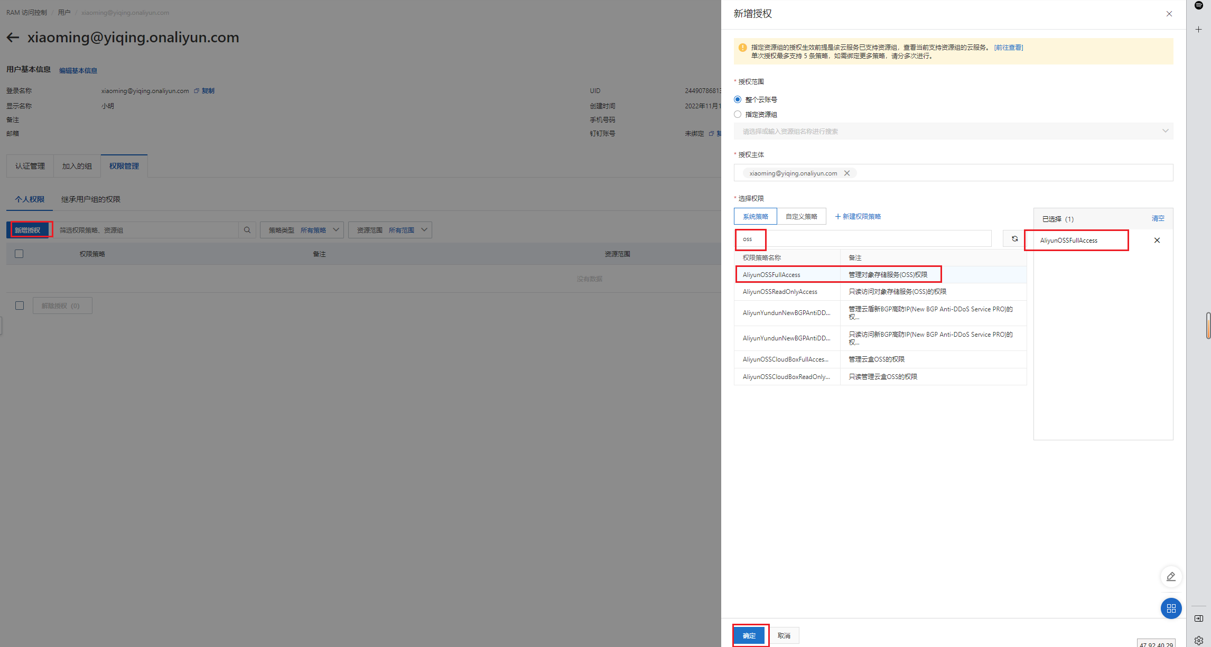Close the 新增授权 panel
The height and width of the screenshot is (647, 1211).
tap(1169, 14)
